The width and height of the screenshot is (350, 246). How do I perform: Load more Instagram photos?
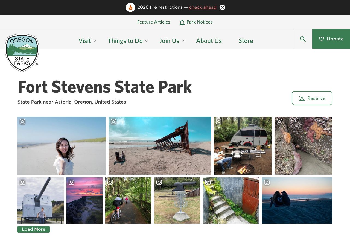click(x=34, y=229)
